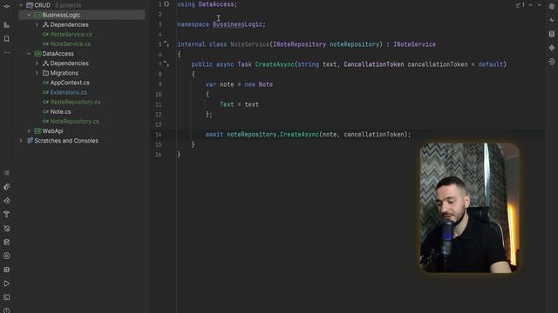This screenshot has width=558, height=313.
Task: Open the Endpoints icon in right sidebar
Action: [x=552, y=62]
